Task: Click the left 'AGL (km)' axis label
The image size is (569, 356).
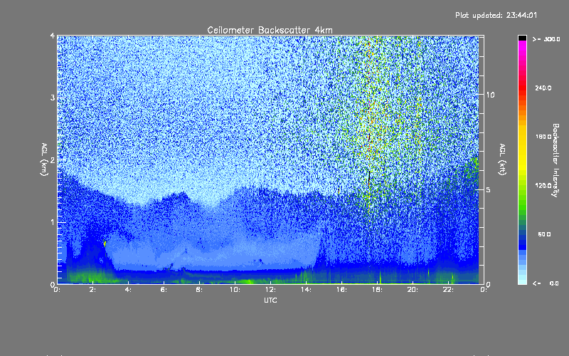Action: pos(44,159)
